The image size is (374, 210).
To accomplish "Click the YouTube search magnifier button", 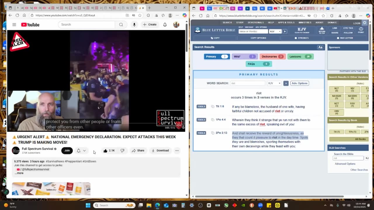I will [x=121, y=24].
